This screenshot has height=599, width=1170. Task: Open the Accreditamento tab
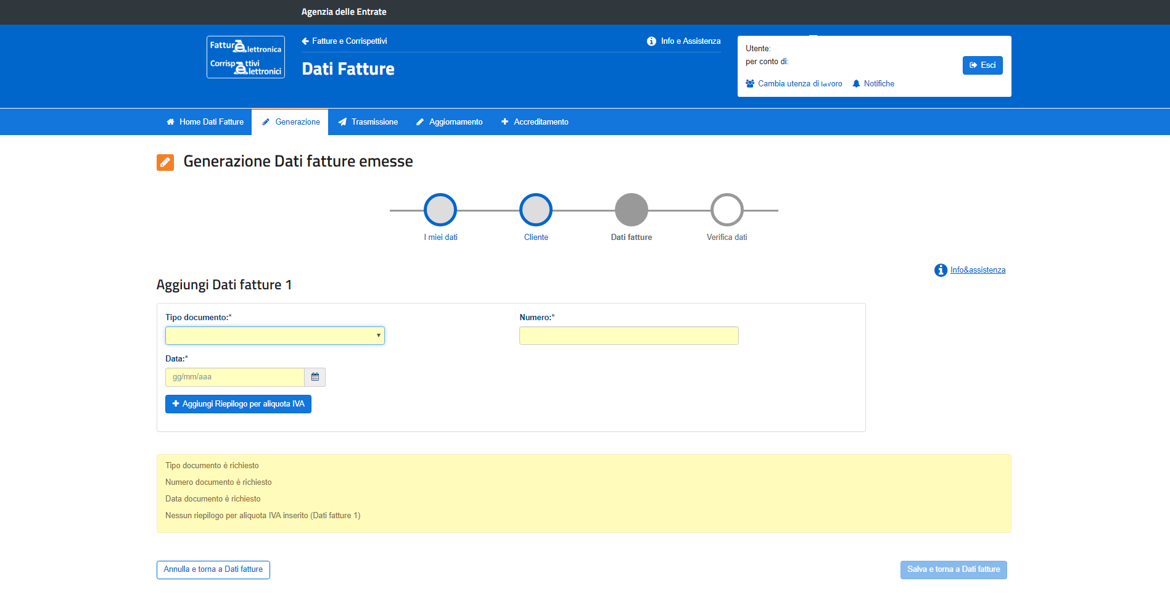[535, 122]
